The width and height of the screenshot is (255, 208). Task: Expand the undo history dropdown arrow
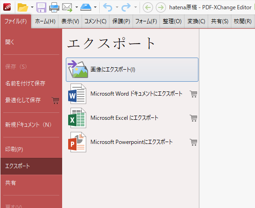pyautogui.click(x=117, y=7)
